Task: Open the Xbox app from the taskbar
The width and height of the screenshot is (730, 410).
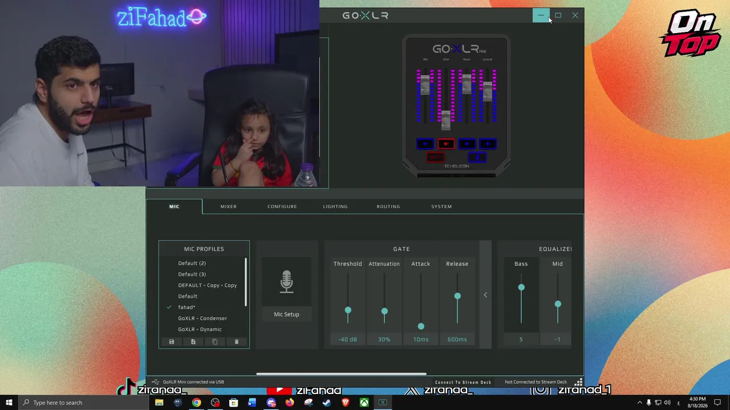Action: 364,403
